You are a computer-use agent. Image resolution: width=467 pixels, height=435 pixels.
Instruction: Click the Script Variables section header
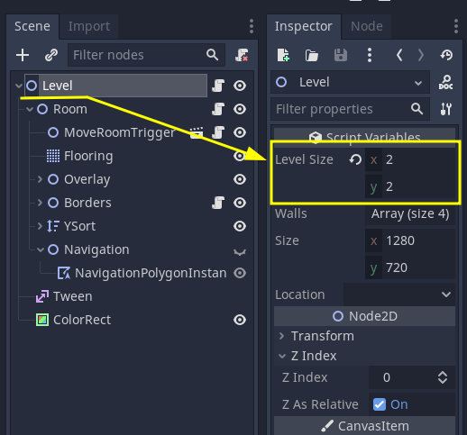point(364,138)
